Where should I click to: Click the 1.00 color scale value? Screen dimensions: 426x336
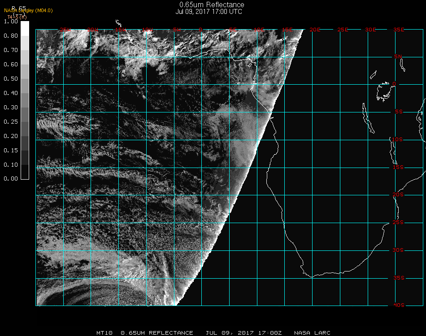pos(11,22)
